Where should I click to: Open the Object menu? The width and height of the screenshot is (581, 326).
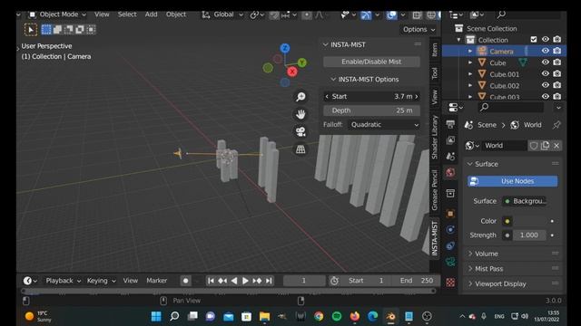176,14
